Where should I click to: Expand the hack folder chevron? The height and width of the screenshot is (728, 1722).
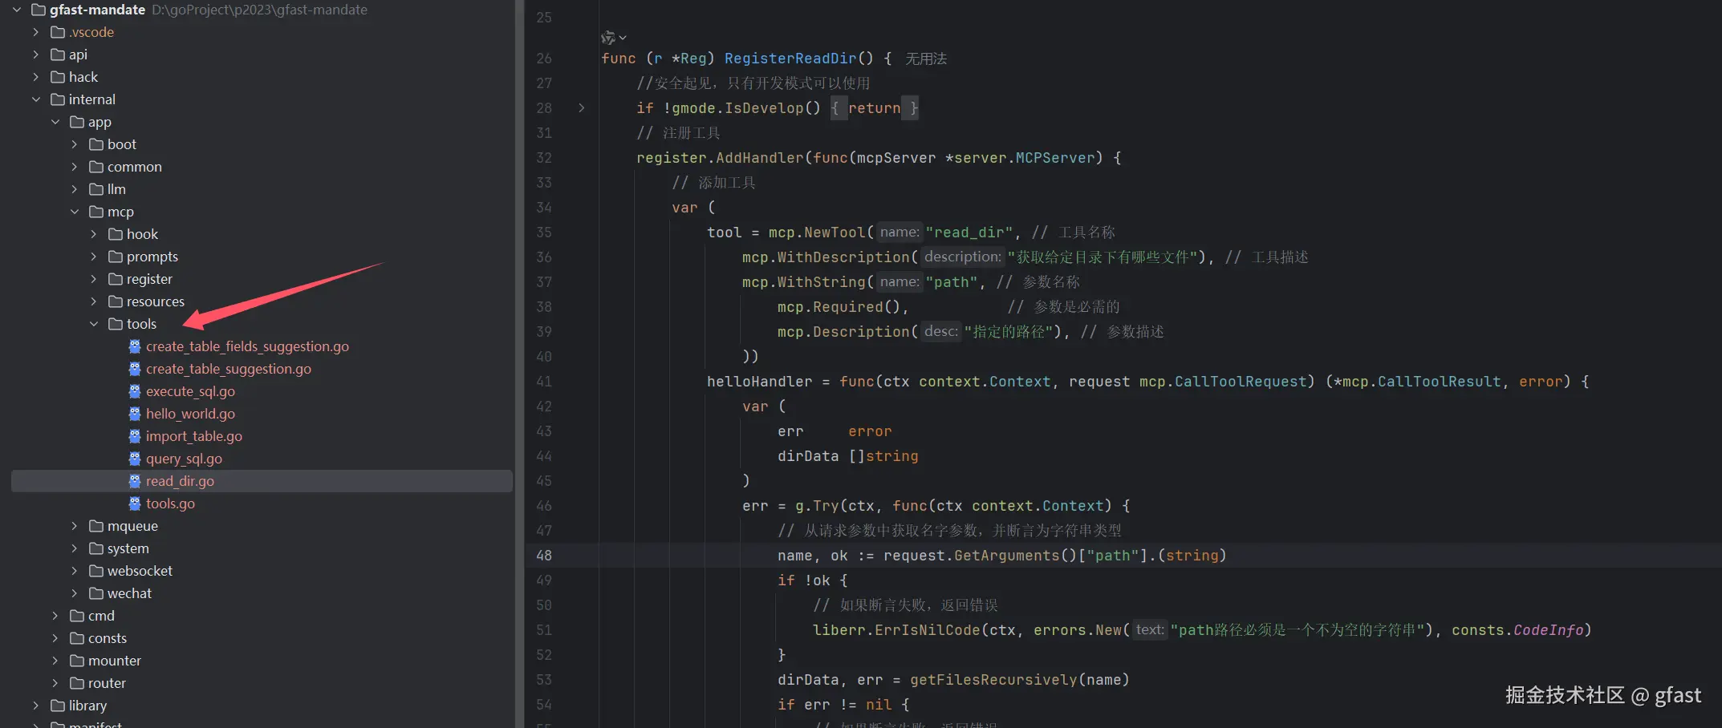(36, 77)
